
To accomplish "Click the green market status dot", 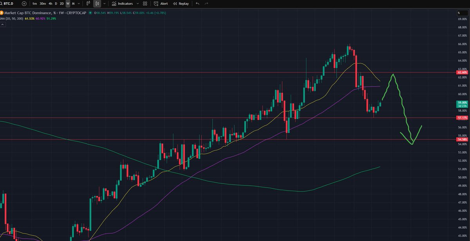I will coord(90,13).
